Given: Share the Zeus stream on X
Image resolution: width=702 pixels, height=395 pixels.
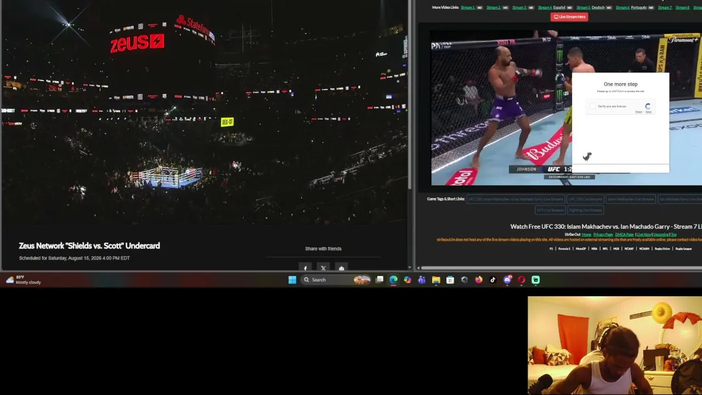Looking at the screenshot, I should point(324,268).
